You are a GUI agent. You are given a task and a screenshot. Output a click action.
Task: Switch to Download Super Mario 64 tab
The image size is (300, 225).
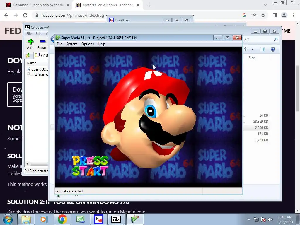38,5
